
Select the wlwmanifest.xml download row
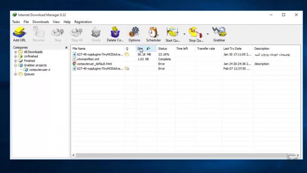click(x=88, y=59)
